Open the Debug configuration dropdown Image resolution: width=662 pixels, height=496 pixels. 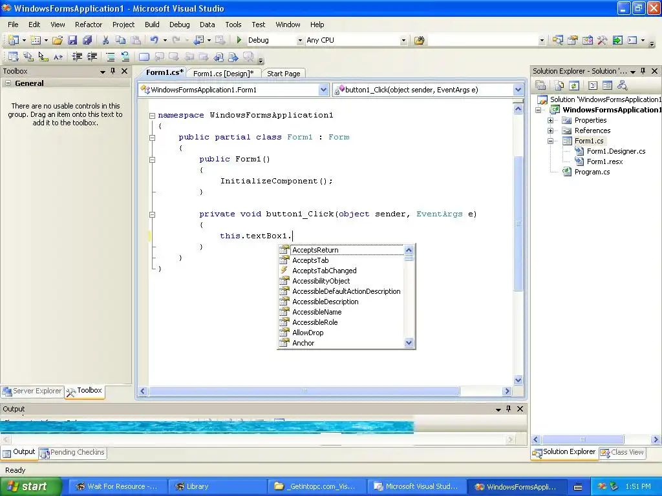300,41
